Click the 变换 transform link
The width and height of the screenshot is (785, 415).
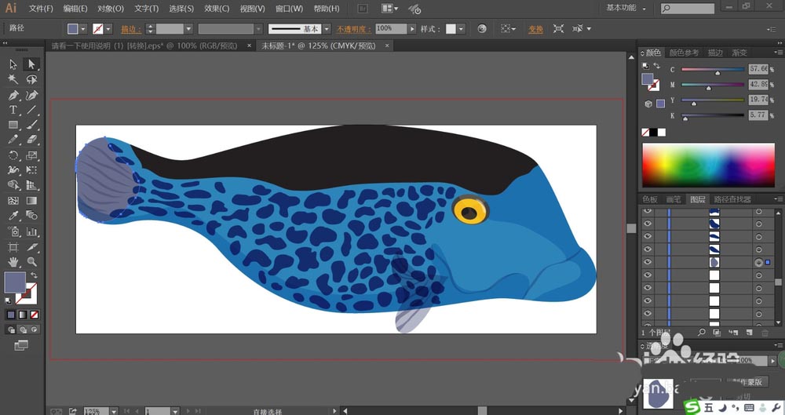pyautogui.click(x=535, y=28)
